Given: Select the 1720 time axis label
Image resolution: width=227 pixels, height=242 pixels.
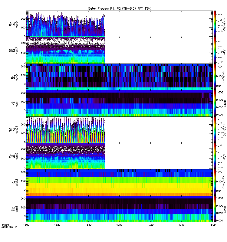Looking at the screenshot, I should point(150,225).
